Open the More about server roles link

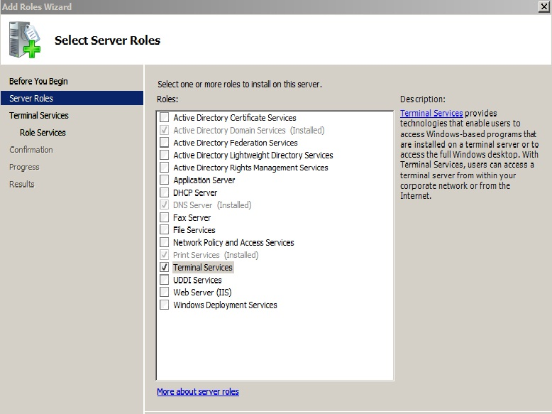pyautogui.click(x=198, y=391)
